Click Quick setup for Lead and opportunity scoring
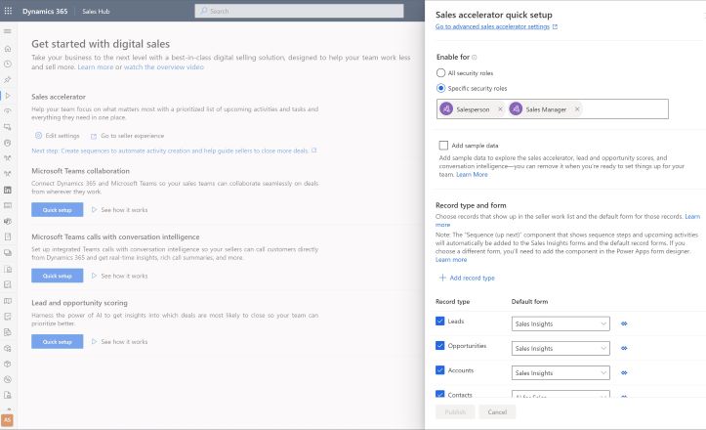 58,342
